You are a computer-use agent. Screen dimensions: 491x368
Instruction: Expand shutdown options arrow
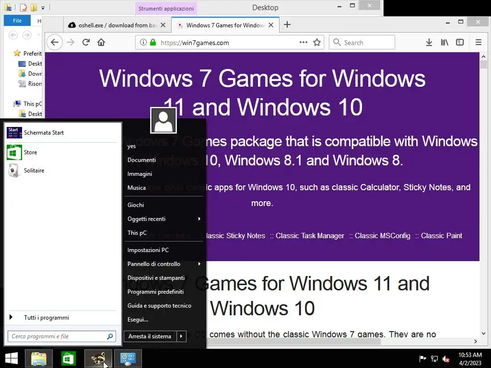coord(181,336)
